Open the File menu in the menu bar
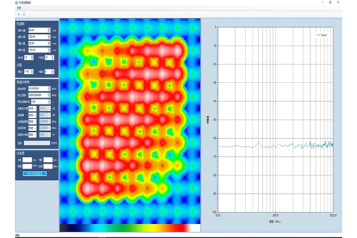The image size is (357, 238). (19, 8)
